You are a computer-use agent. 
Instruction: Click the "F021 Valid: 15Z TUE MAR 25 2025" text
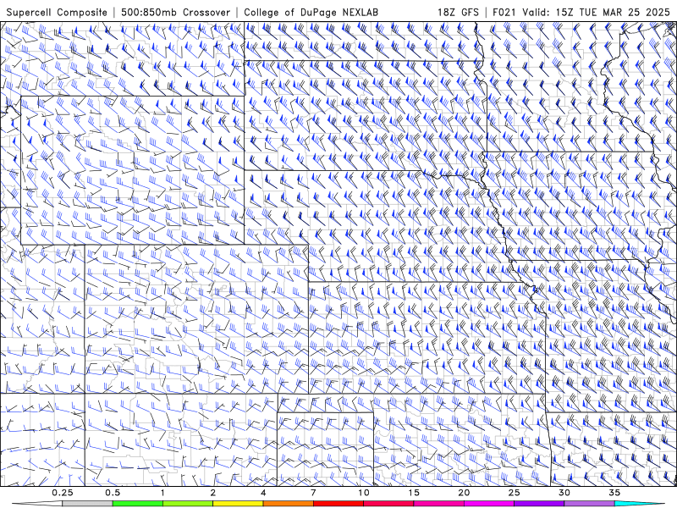pos(581,12)
